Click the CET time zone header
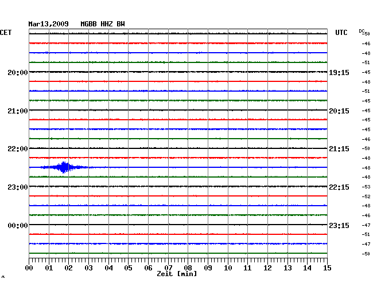 (x=6, y=33)
